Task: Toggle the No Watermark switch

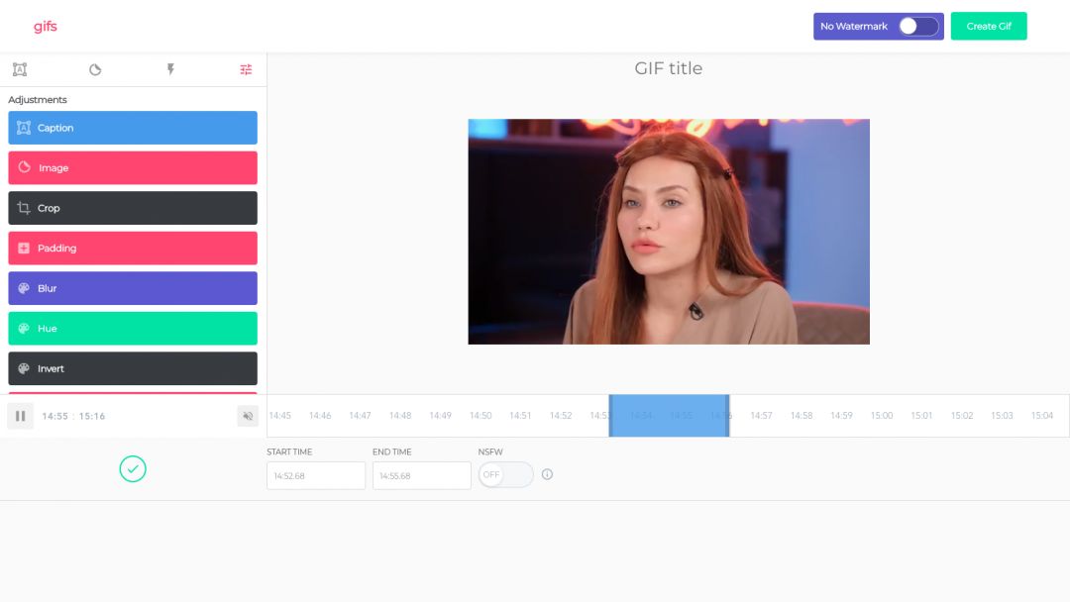Action: pos(917,27)
